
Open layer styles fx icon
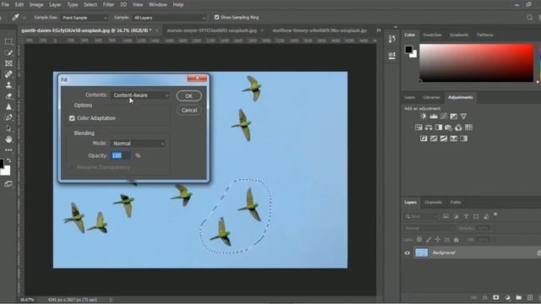pos(484,297)
